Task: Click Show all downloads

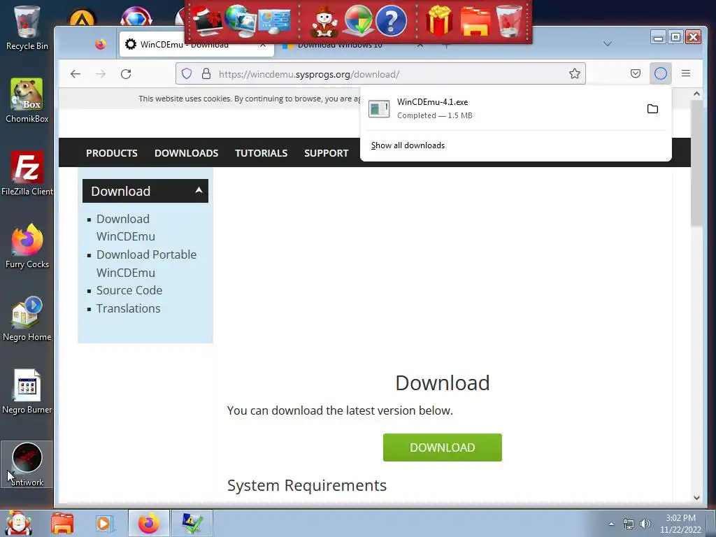Action: (408, 145)
